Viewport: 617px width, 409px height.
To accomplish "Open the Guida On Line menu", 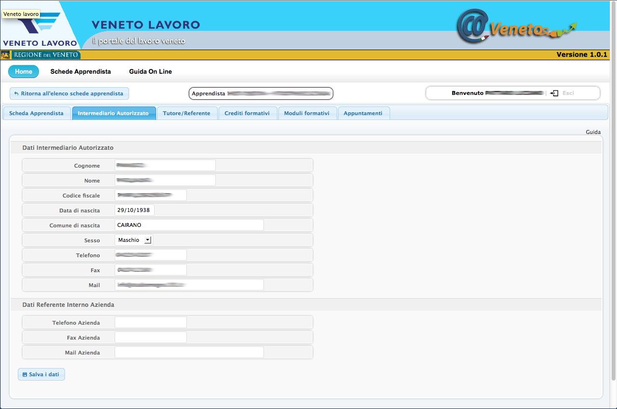I will 150,71.
